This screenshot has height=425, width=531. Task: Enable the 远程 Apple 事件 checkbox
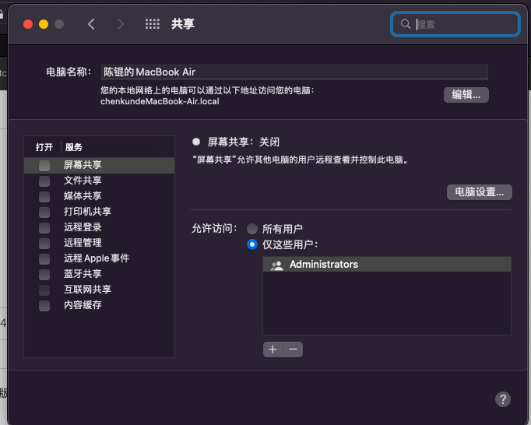(44, 258)
